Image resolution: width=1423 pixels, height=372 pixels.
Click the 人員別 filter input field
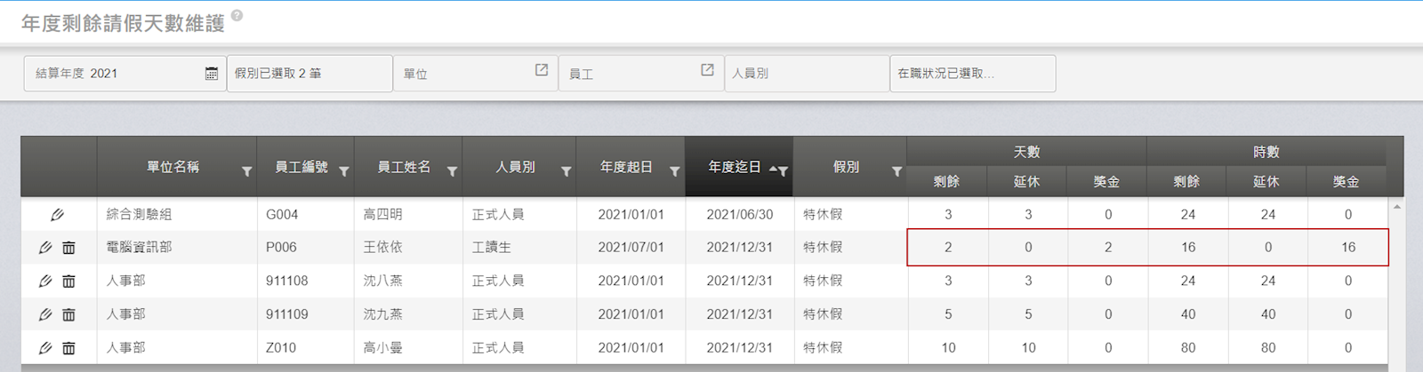[806, 74]
